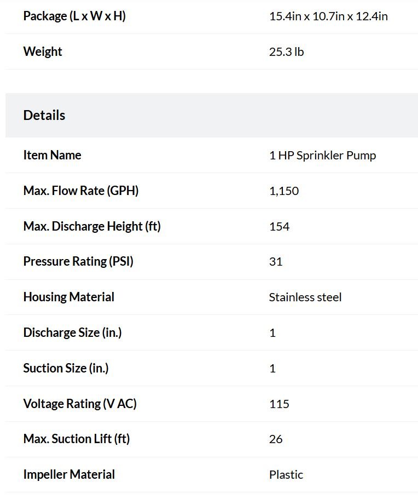This screenshot has height=499, width=418.
Task: Click the 115 voltage rating value
Action: (280, 404)
